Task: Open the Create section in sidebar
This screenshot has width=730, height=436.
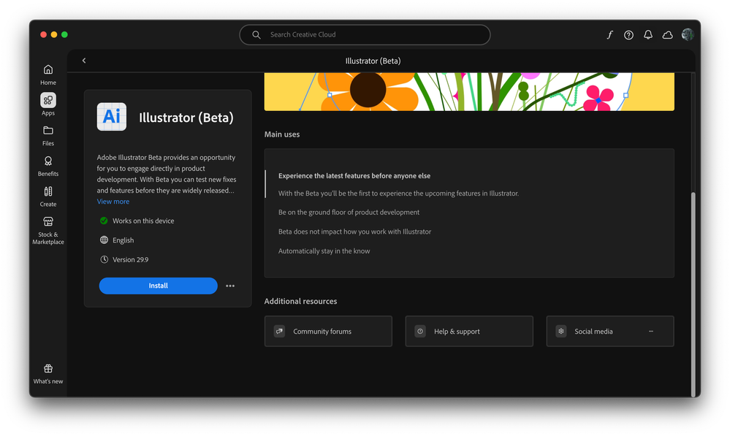Action: click(x=48, y=196)
